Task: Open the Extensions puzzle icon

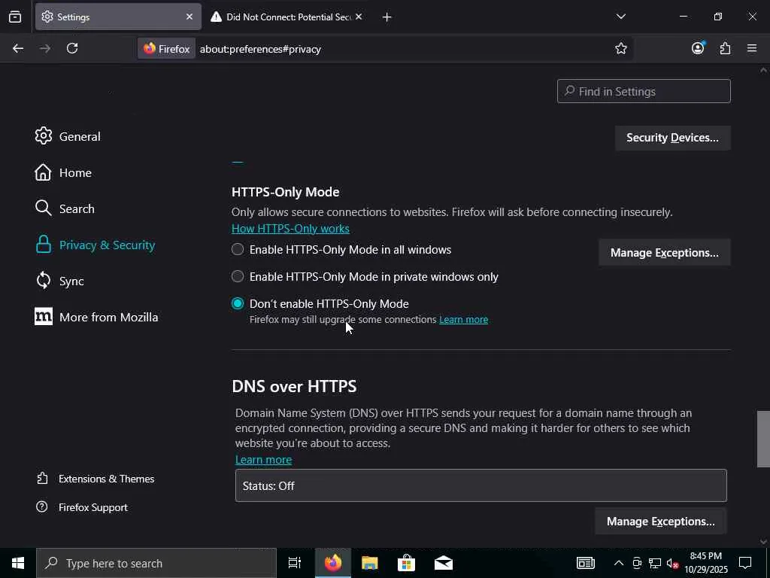Action: (725, 48)
